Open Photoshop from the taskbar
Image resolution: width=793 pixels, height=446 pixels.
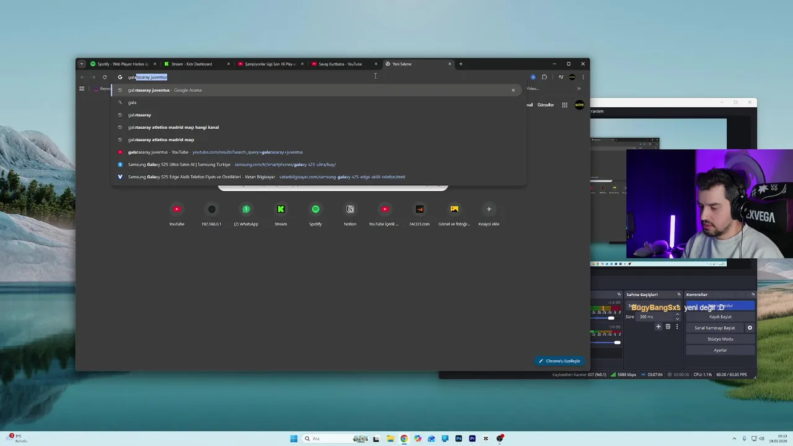[458, 439]
